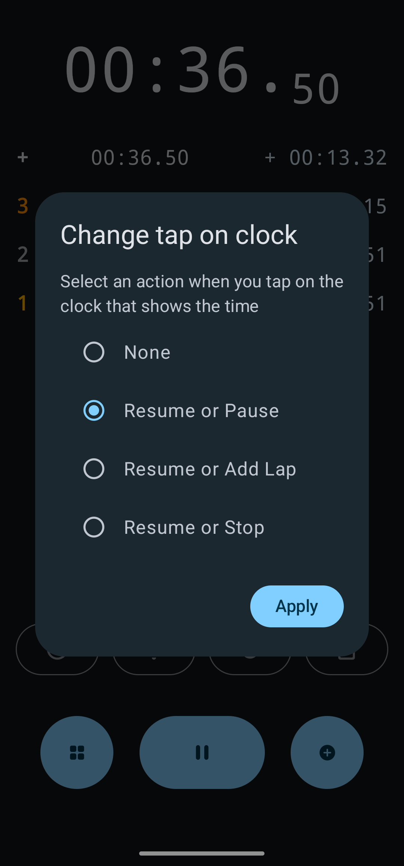Viewport: 404px width, 866px height.
Task: Click the lap difference + 00:13.32 readout
Action: [326, 157]
